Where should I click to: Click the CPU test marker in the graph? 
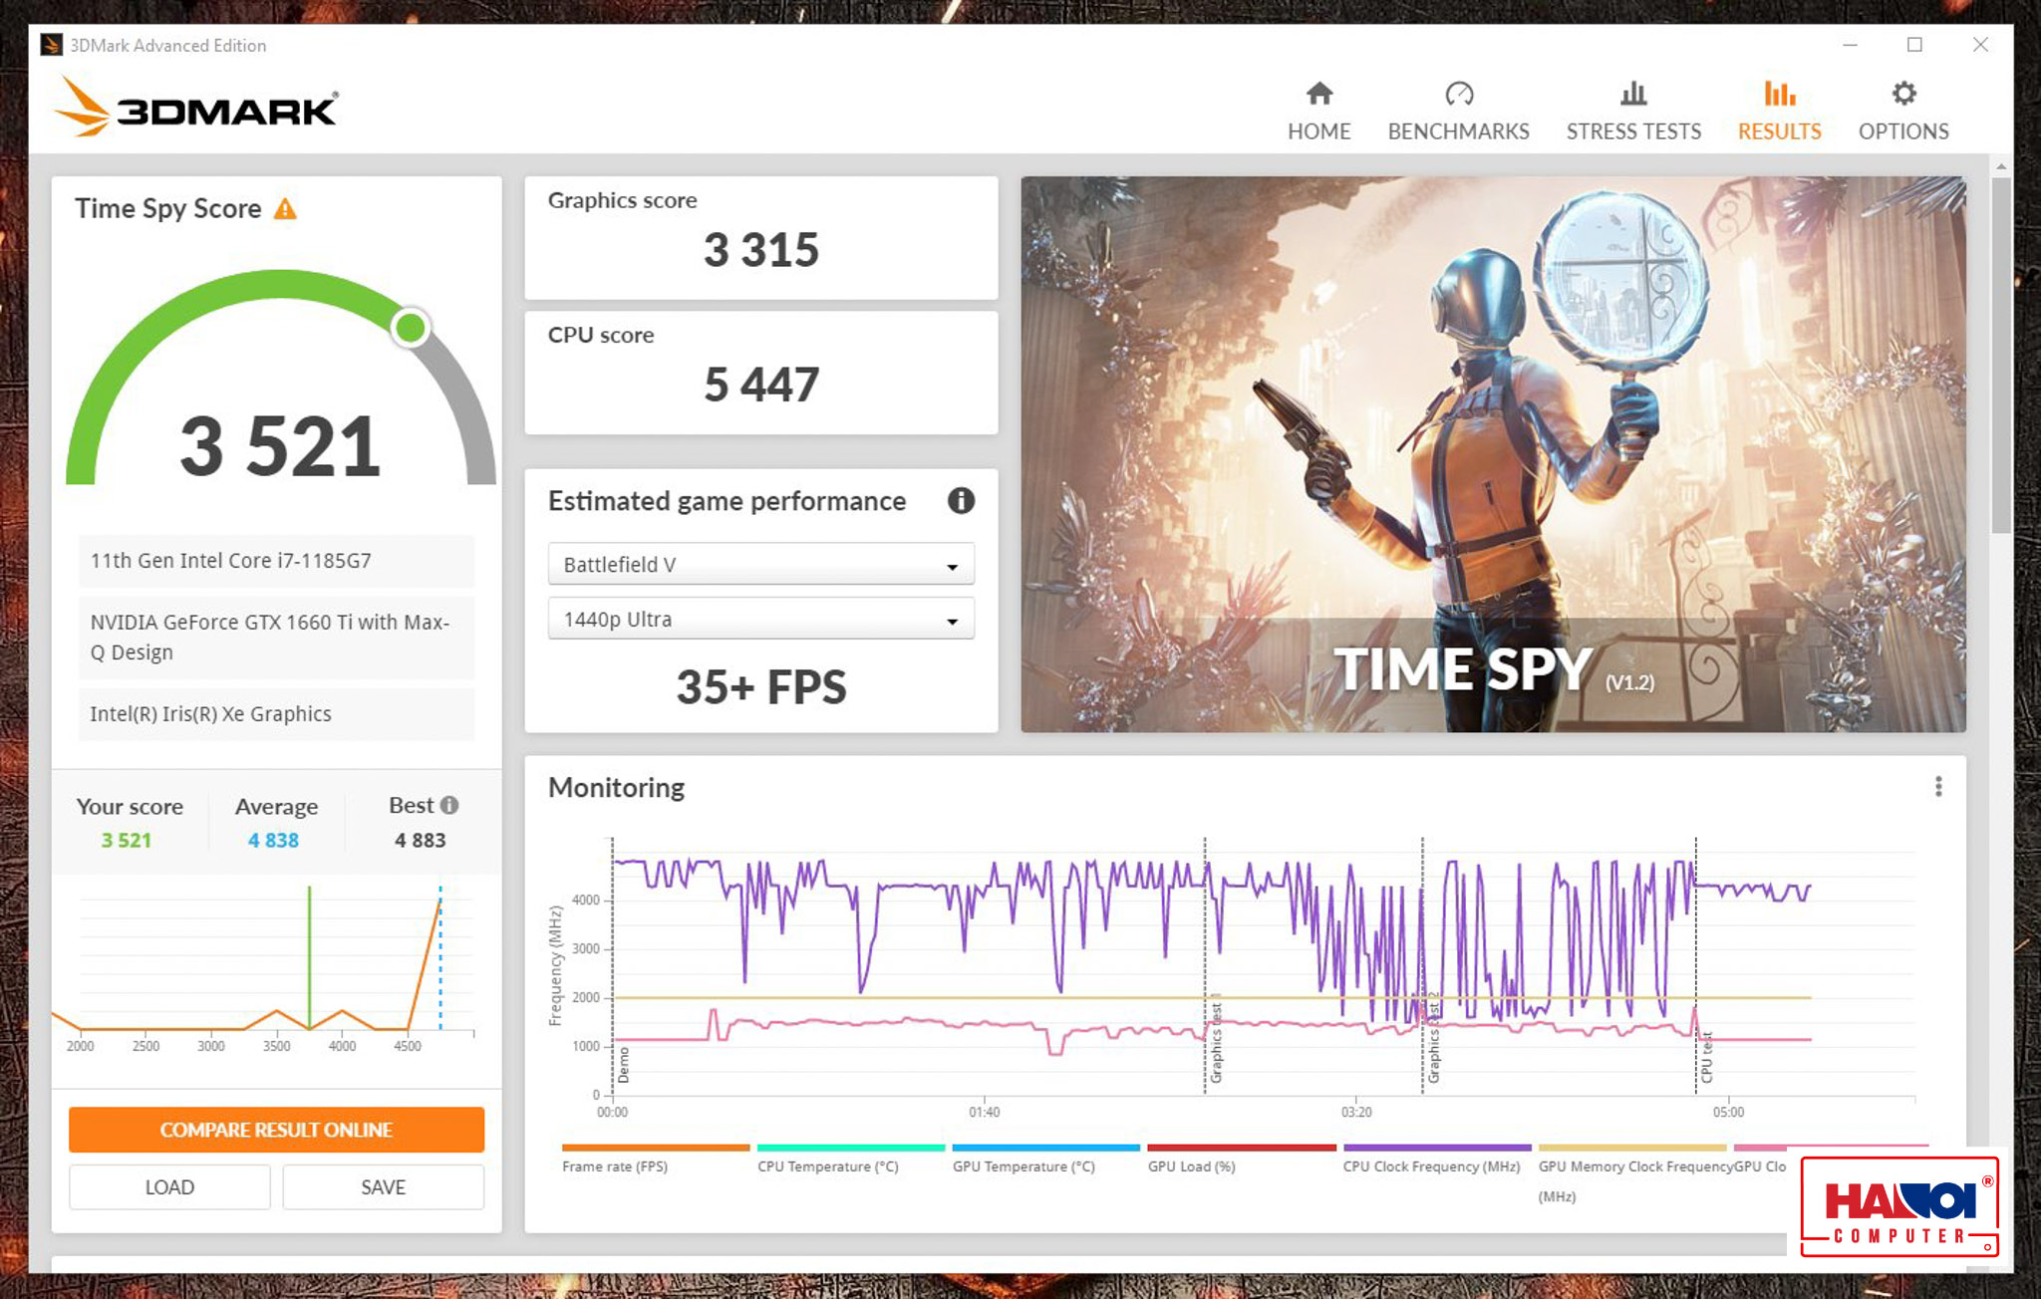[1706, 1057]
